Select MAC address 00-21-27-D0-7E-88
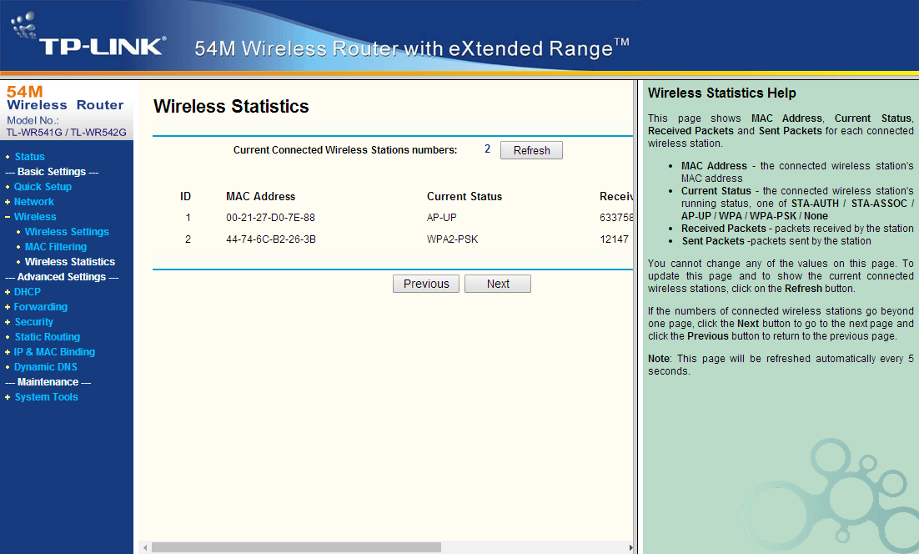Image resolution: width=919 pixels, height=554 pixels. (271, 218)
